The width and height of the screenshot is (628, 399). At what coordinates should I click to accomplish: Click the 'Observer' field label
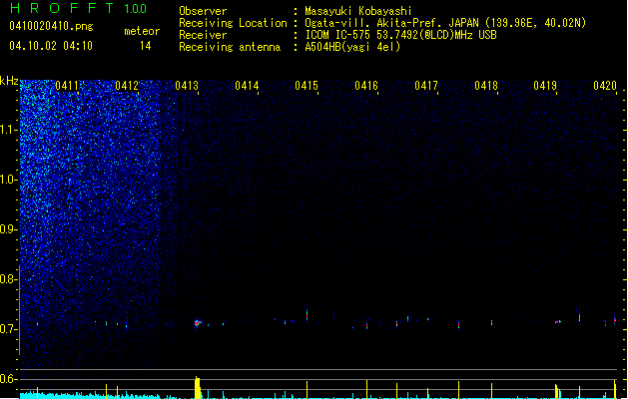203,11
